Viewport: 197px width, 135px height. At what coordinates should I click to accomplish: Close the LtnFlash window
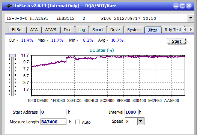(189, 6)
